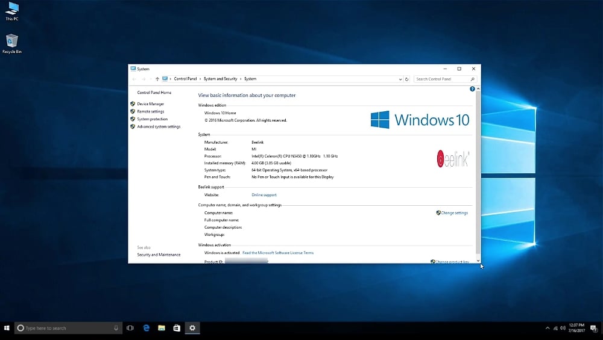Go back using the navigation arrow
This screenshot has height=340, width=603.
click(x=134, y=79)
